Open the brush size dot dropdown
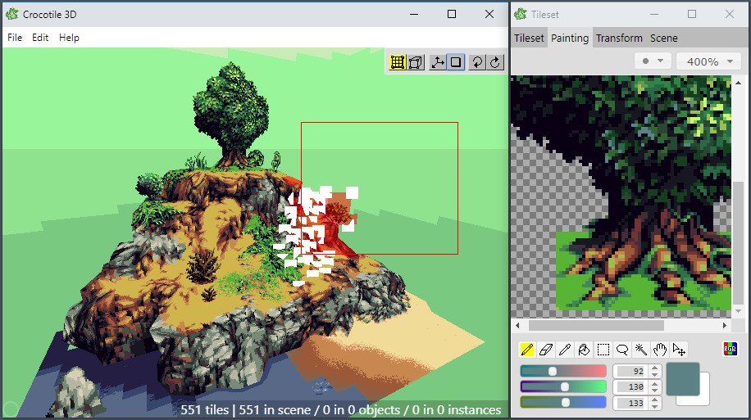 point(653,61)
